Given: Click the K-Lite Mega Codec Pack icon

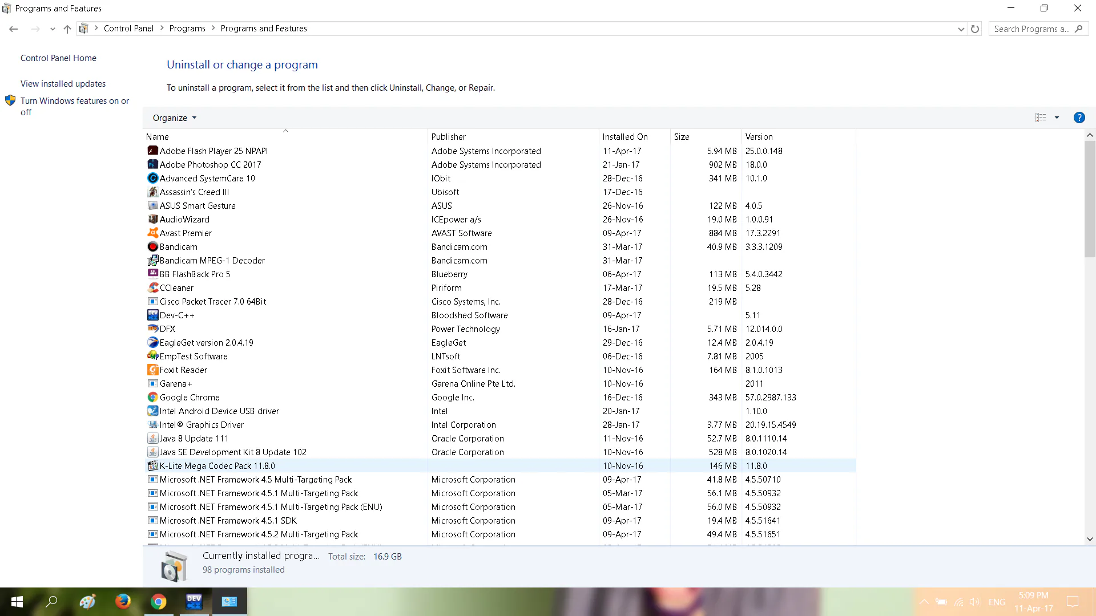Looking at the screenshot, I should tap(152, 465).
